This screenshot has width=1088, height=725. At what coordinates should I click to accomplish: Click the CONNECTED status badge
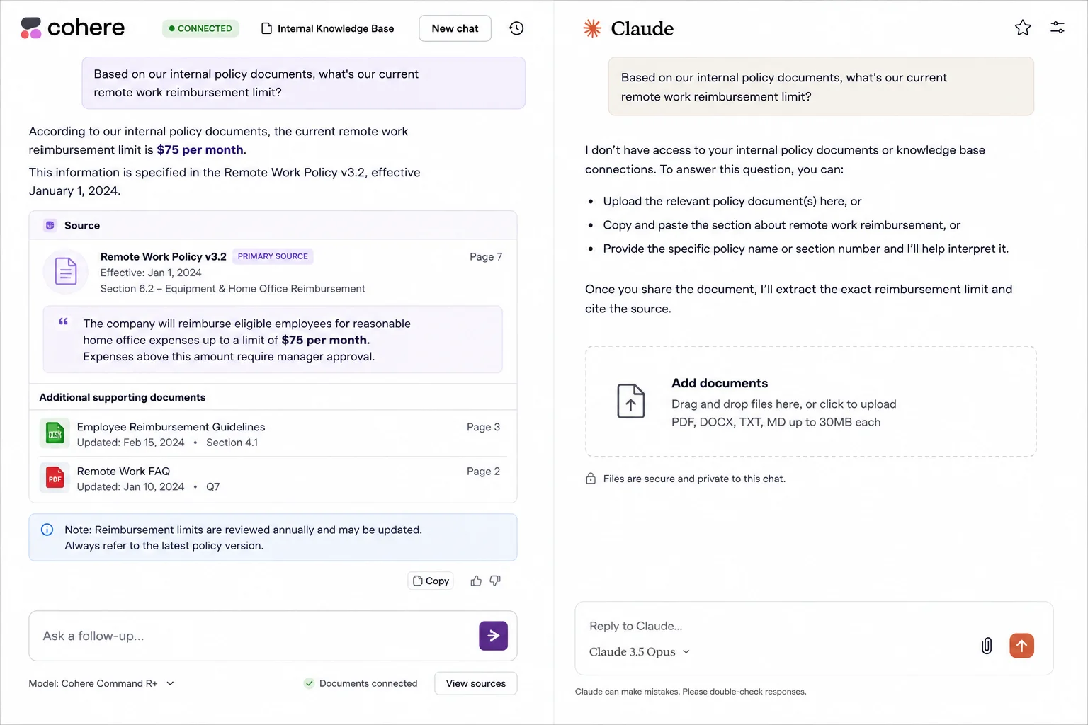pyautogui.click(x=200, y=28)
